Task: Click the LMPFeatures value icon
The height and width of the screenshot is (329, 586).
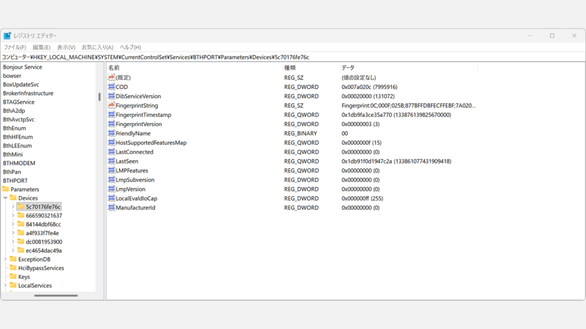Action: pyautogui.click(x=110, y=170)
